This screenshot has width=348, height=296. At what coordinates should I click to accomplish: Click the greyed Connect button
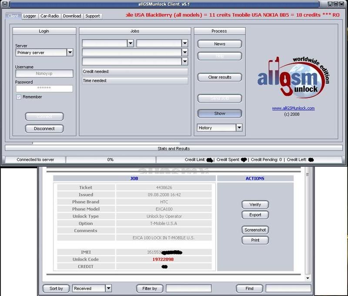44,116
